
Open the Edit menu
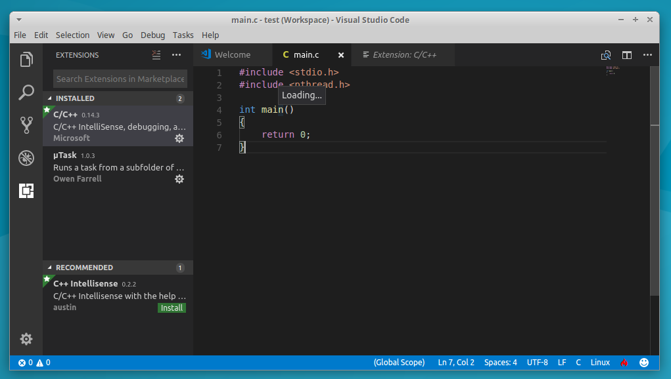click(41, 35)
